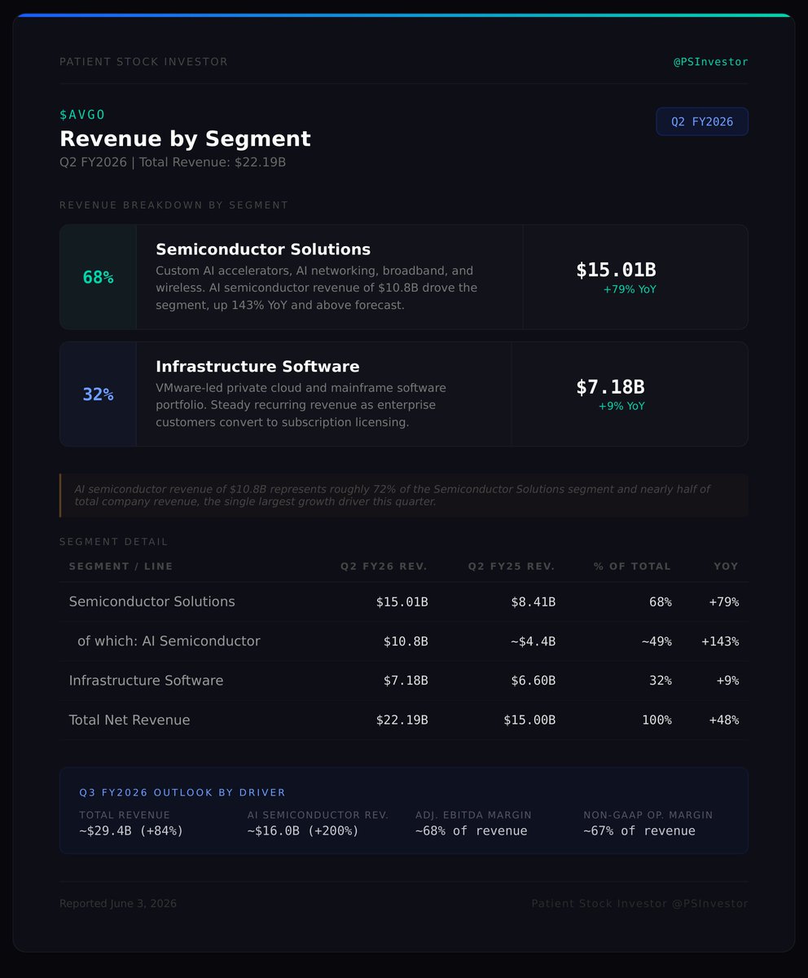Click the +9% YoY card label
The image size is (808, 978).
621,406
